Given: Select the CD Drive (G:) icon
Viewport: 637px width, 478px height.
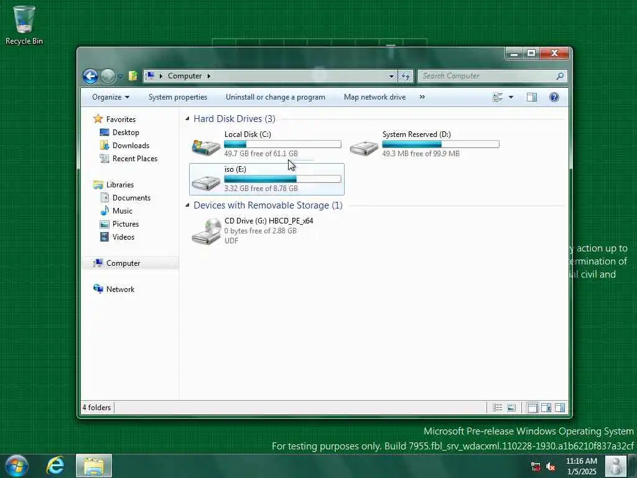Looking at the screenshot, I should tap(206, 231).
